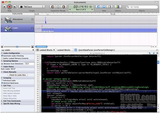Collapse the Sampling Options section
160x113 pixels.
click(x=2, y=61)
